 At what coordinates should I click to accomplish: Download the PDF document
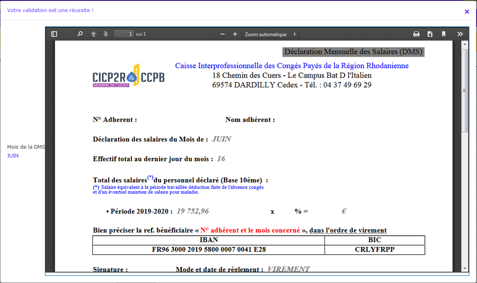click(430, 34)
